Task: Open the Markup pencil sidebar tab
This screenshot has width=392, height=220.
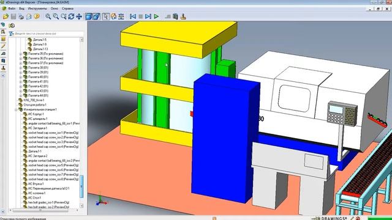Action: [3, 46]
